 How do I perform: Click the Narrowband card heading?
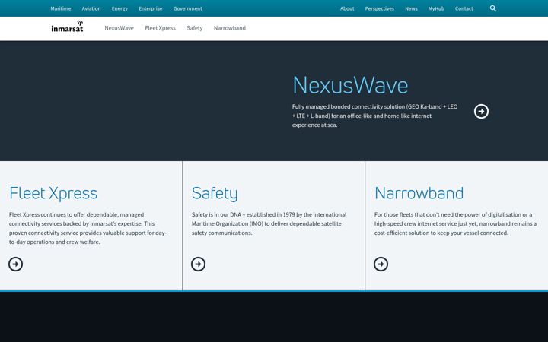(419, 193)
